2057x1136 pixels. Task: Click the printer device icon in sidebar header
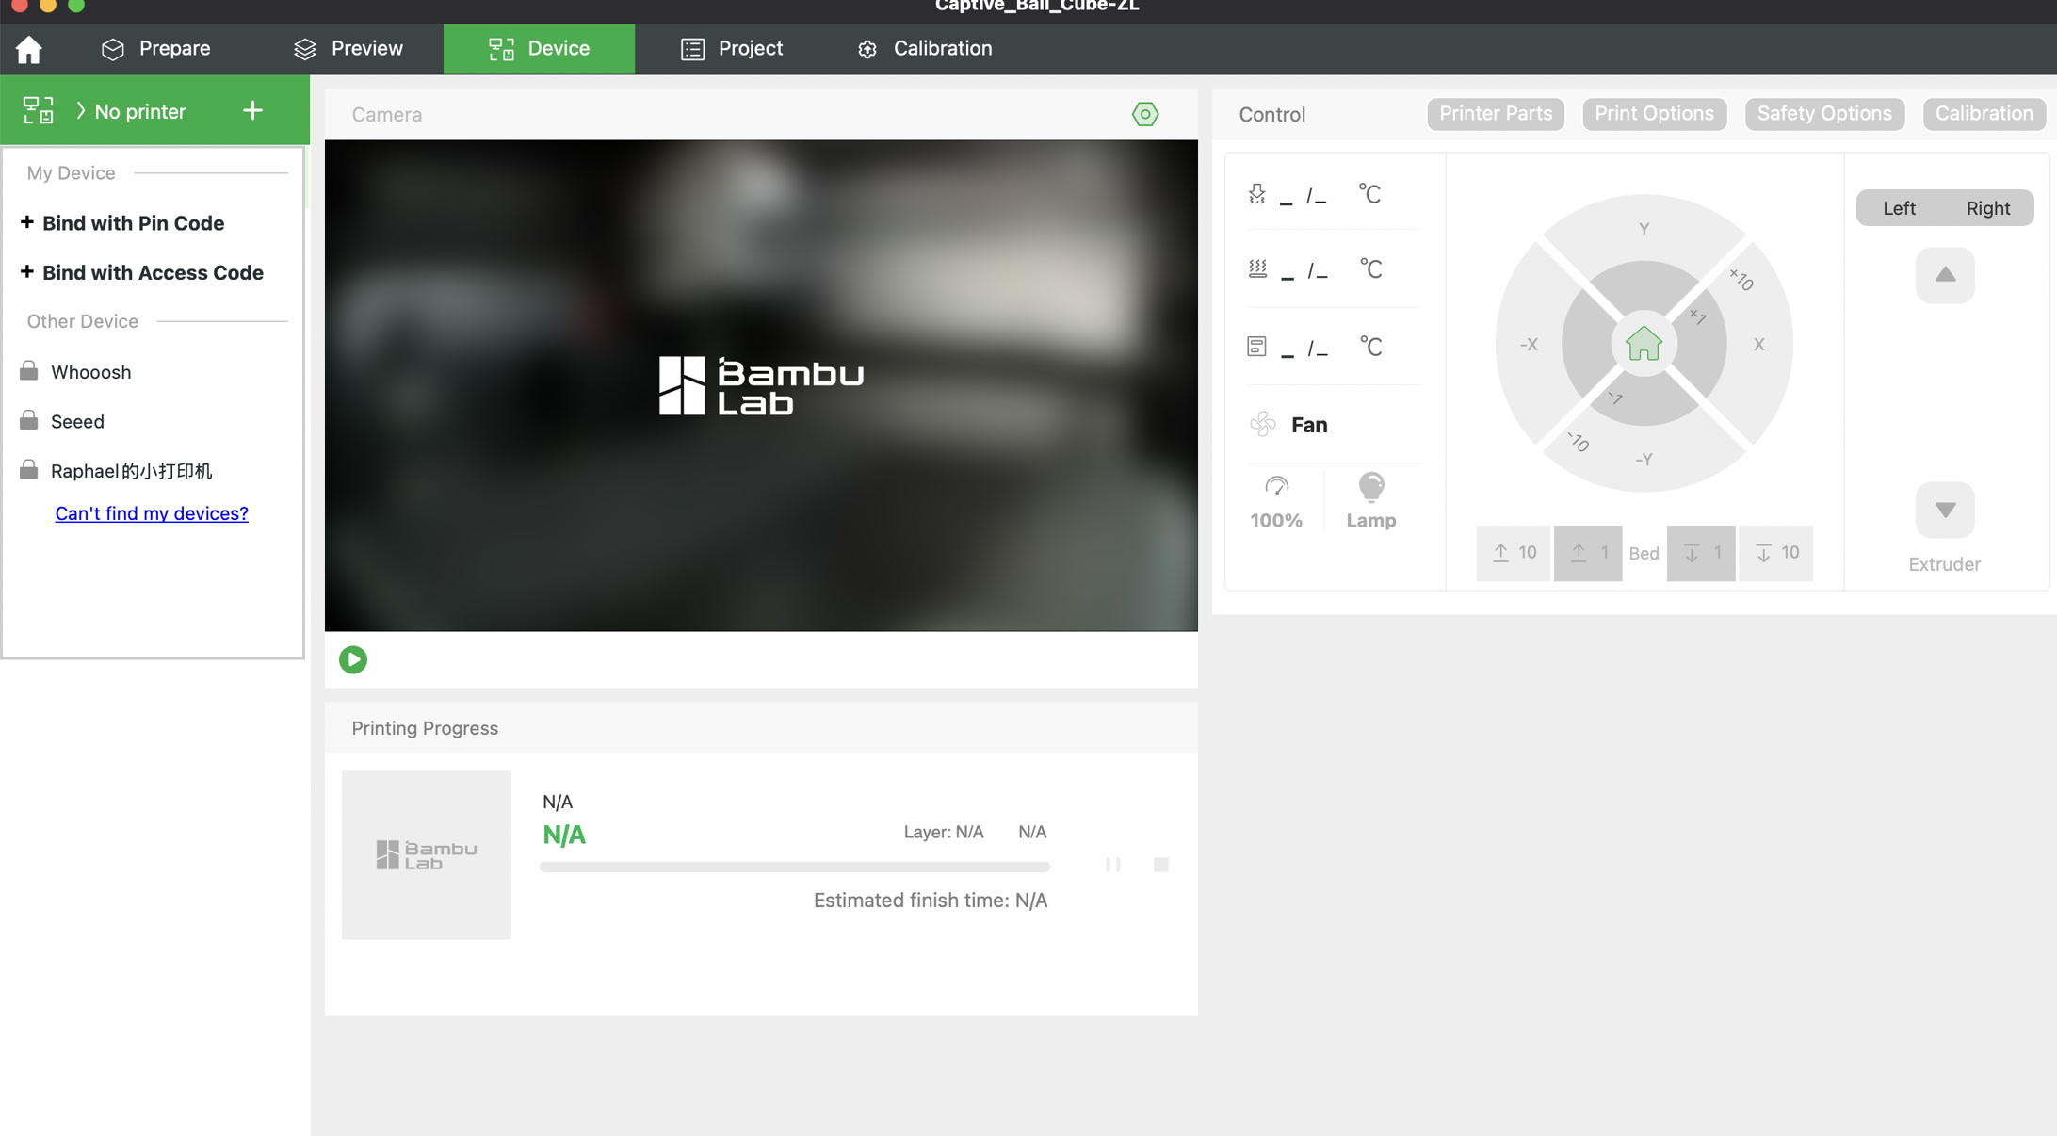click(x=38, y=111)
